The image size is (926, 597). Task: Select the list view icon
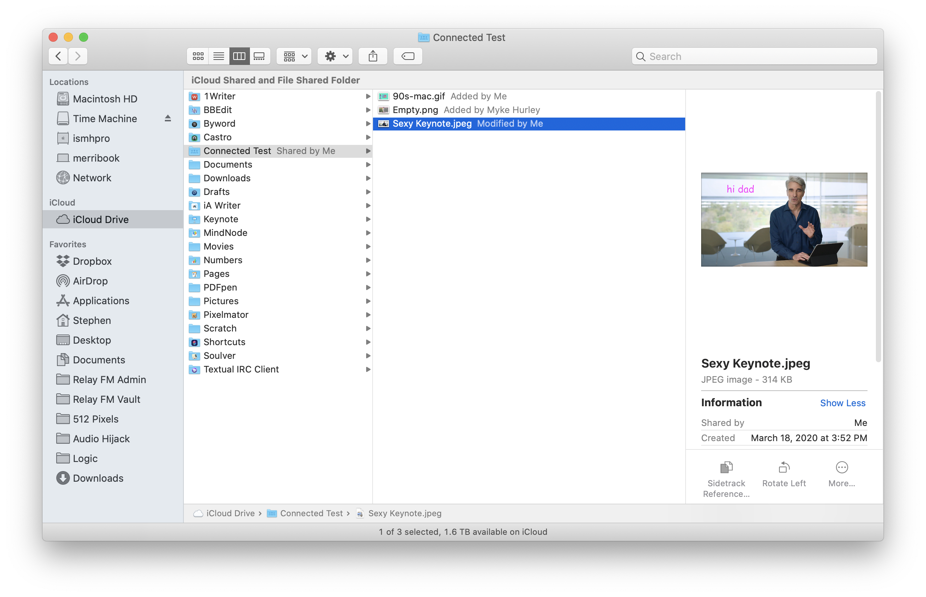point(218,56)
